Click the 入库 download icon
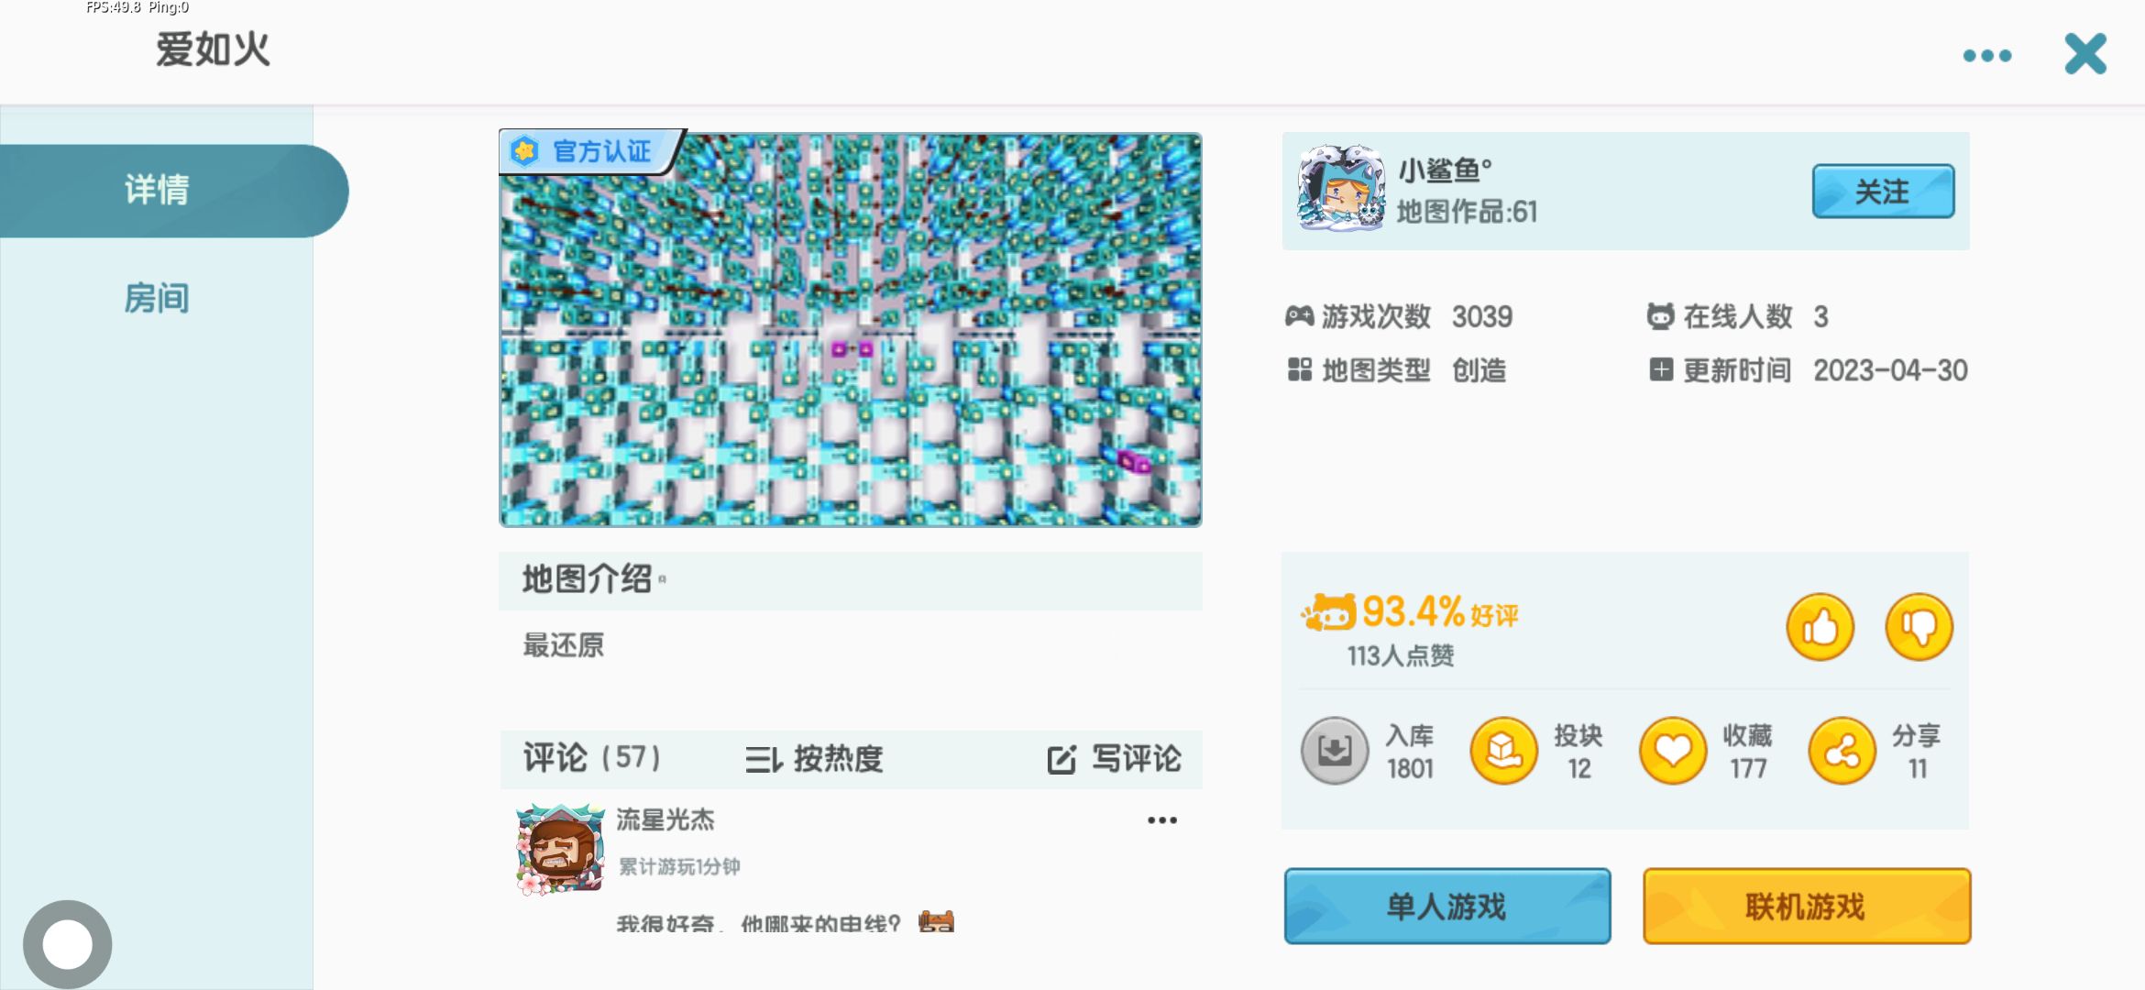Viewport: 2145px width, 990px height. 1335,751
